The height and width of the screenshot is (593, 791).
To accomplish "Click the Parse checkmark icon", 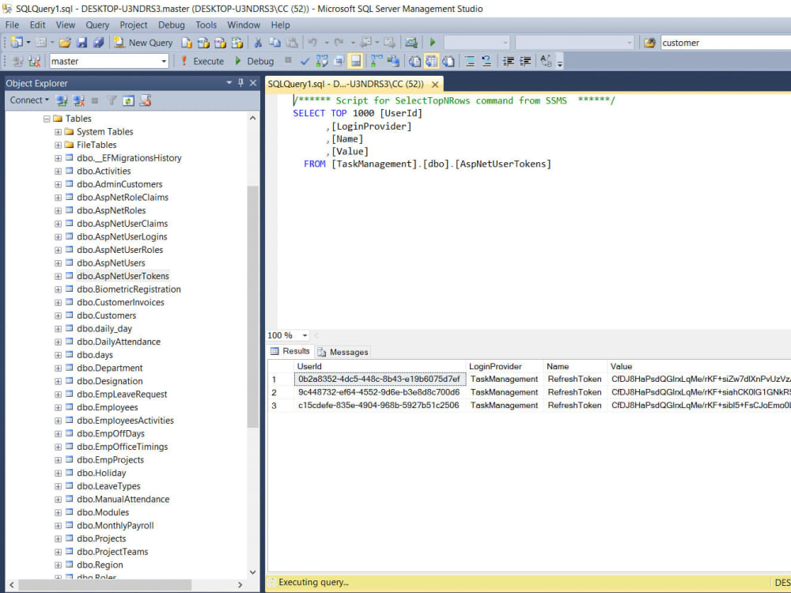I will coord(305,61).
